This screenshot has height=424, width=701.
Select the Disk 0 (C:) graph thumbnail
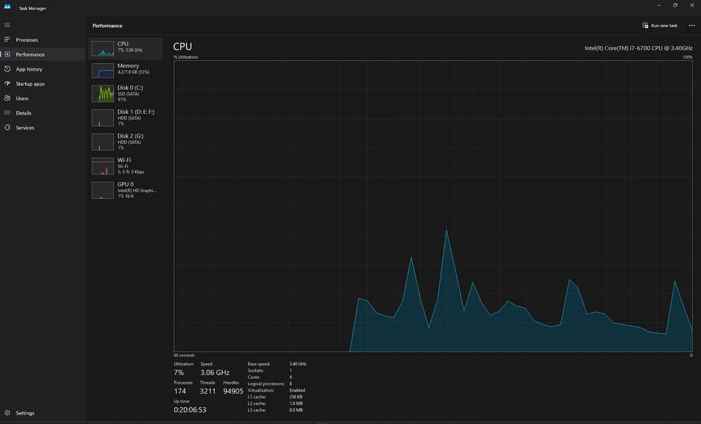[x=103, y=93]
